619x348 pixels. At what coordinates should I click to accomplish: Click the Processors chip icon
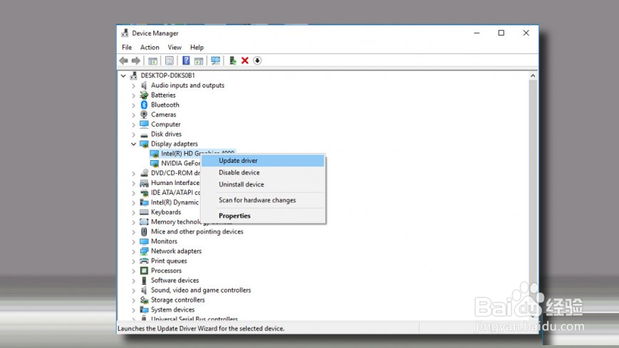[144, 270]
